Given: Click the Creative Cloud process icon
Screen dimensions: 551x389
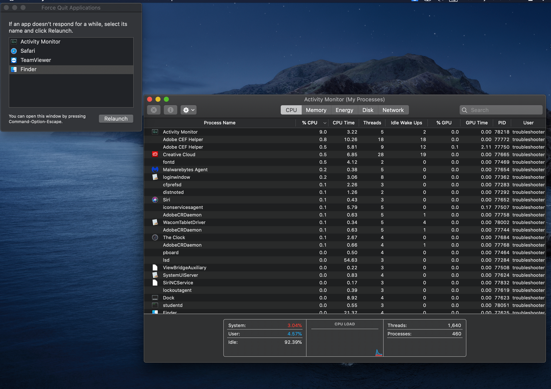Looking at the screenshot, I should coord(155,154).
